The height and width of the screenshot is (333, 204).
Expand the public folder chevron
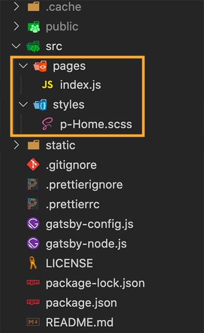point(16,26)
